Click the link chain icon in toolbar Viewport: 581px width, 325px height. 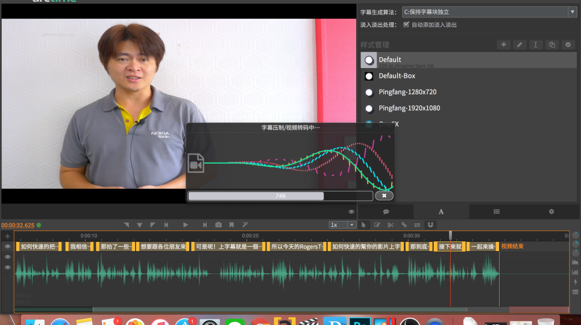(404, 225)
